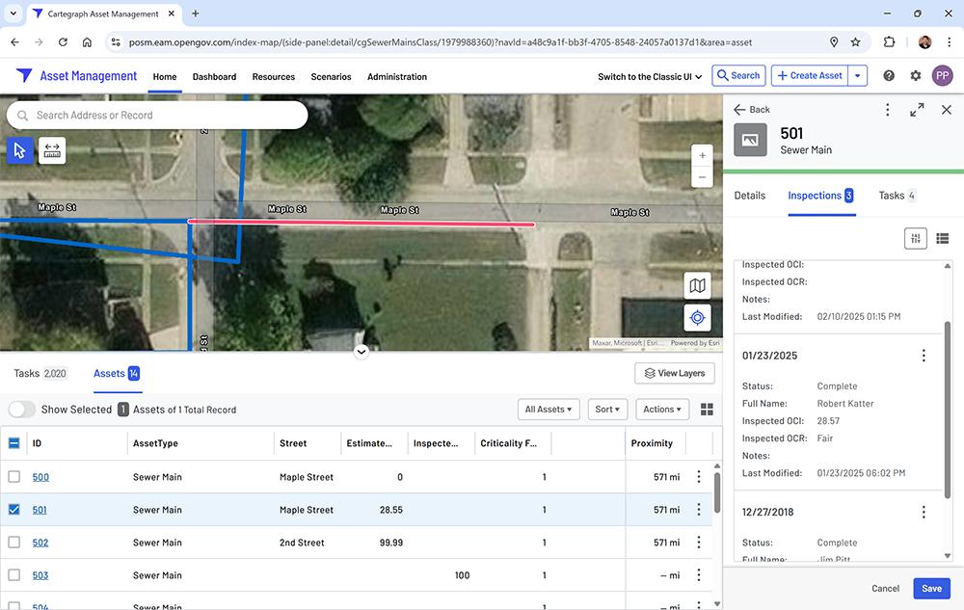The image size is (964, 610).
Task: Open inspection filter settings icon
Action: 916,238
